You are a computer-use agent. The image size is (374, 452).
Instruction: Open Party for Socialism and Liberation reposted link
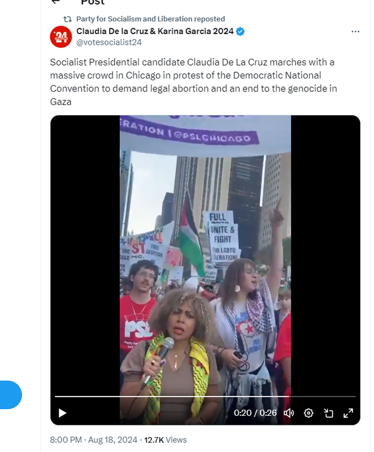pyautogui.click(x=150, y=19)
